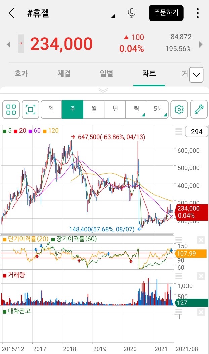Image resolution: width=209 pixels, height=354 pixels.
Task: Tap the red 234,000 price tag on axis
Action: [191, 212]
